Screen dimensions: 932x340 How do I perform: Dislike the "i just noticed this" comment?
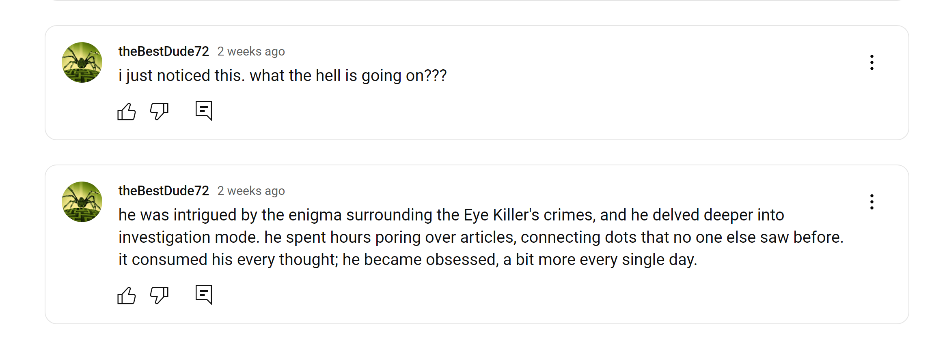pos(159,111)
